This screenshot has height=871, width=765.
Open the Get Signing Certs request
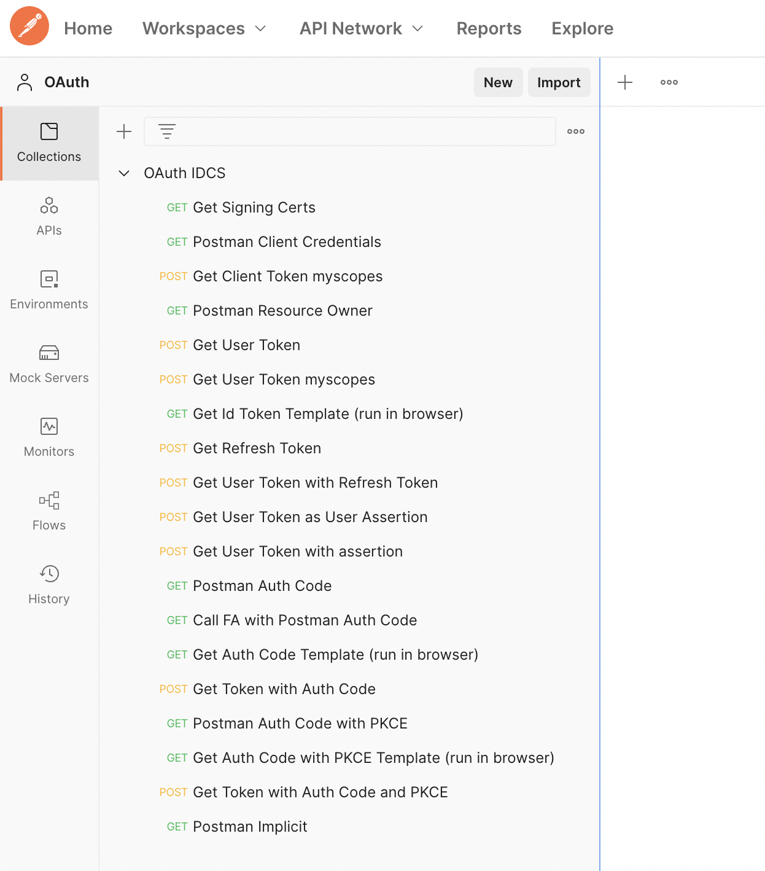click(x=254, y=207)
